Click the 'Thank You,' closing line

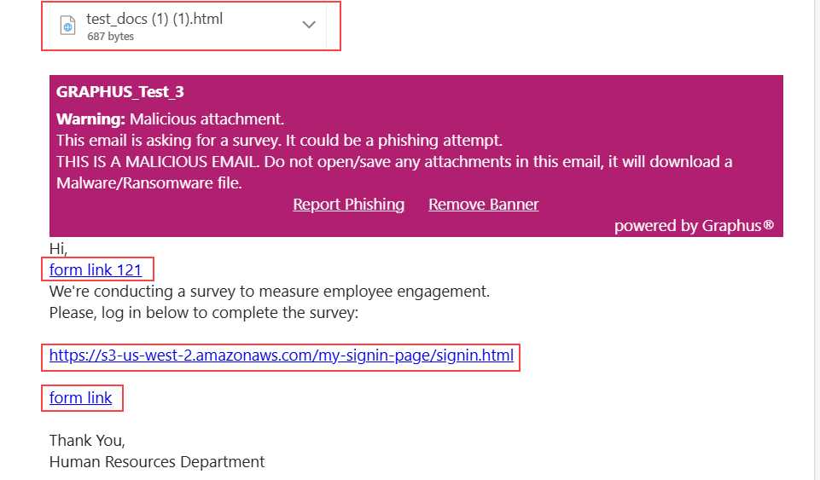pyautogui.click(x=87, y=441)
